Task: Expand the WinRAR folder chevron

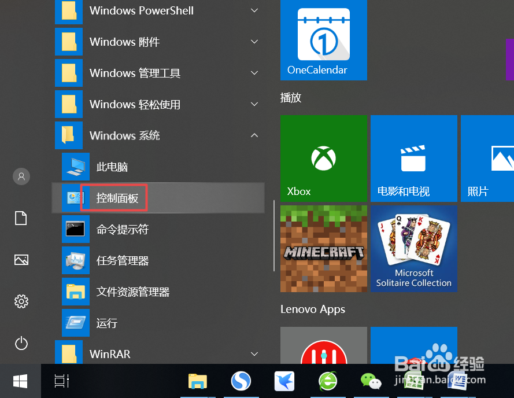Action: (254, 353)
